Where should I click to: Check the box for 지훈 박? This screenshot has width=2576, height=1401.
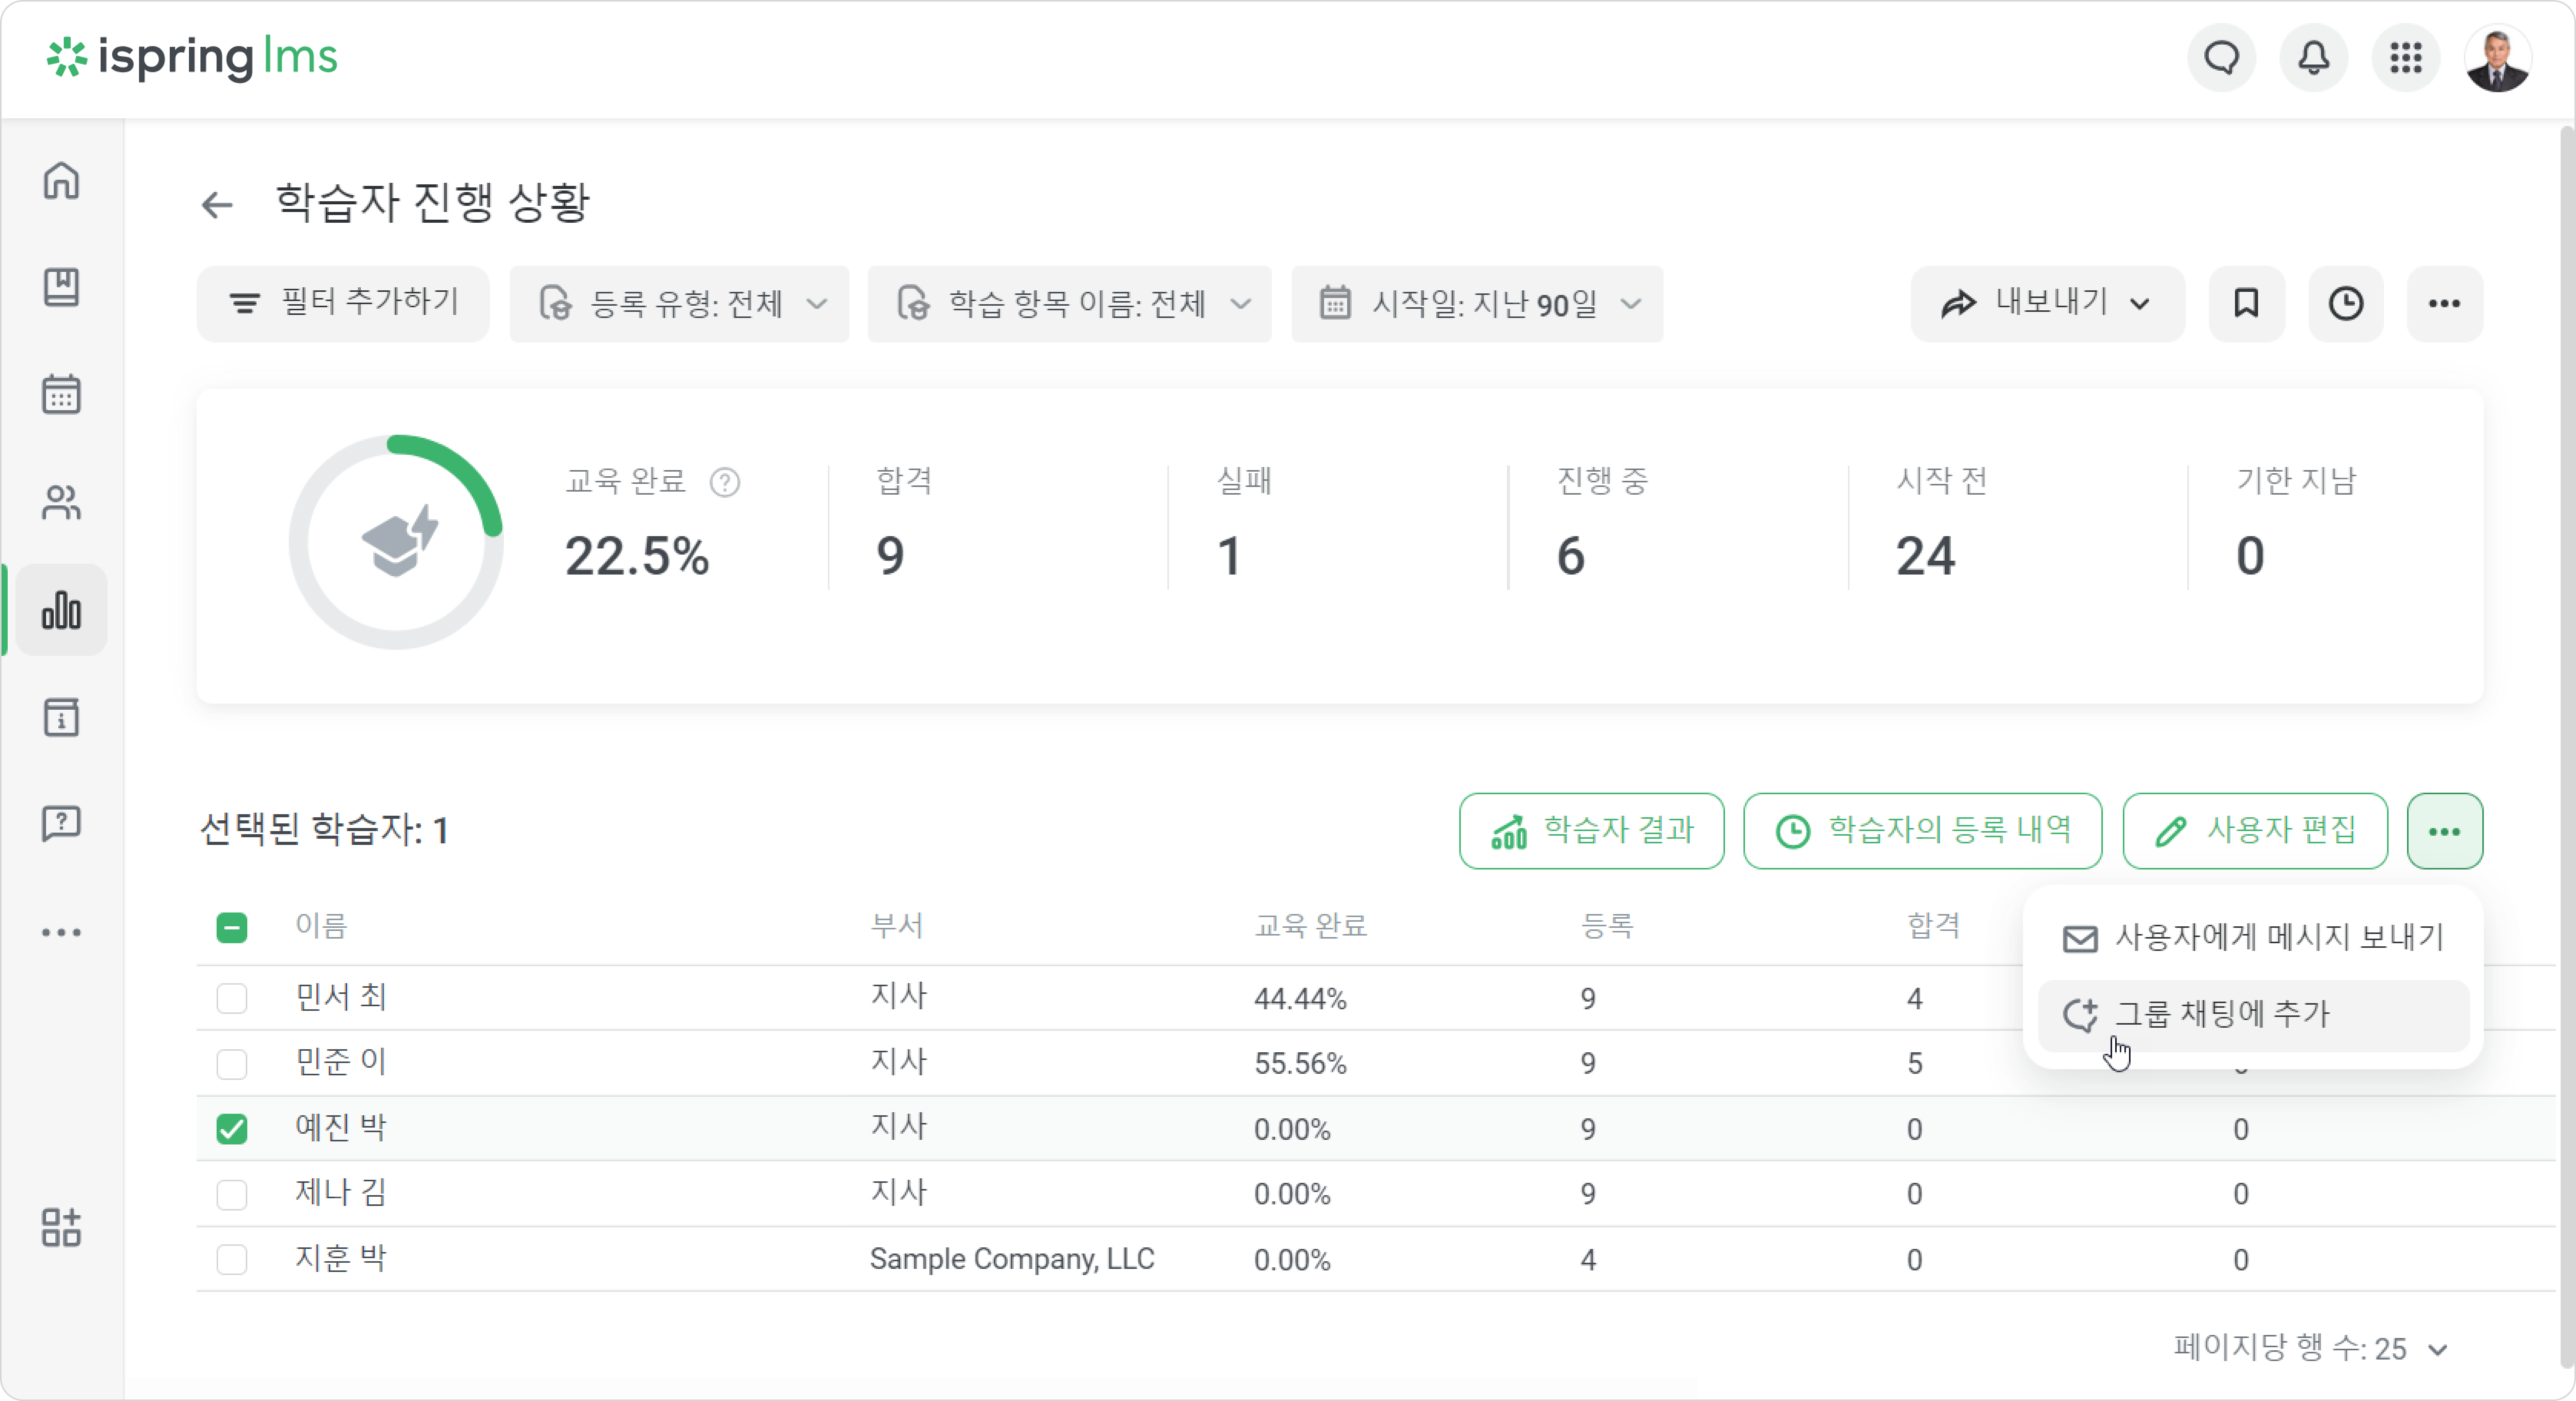pos(232,1259)
